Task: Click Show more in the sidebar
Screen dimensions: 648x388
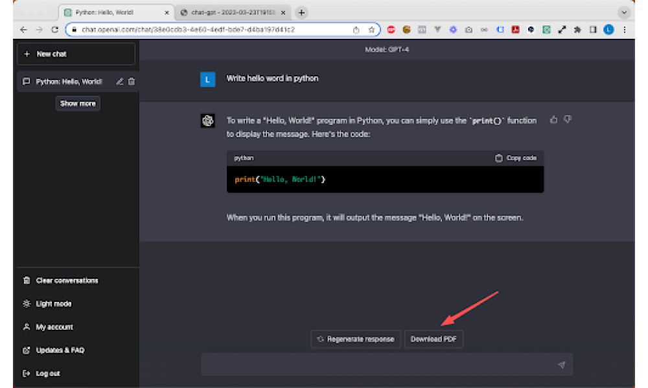Action: coord(78,103)
